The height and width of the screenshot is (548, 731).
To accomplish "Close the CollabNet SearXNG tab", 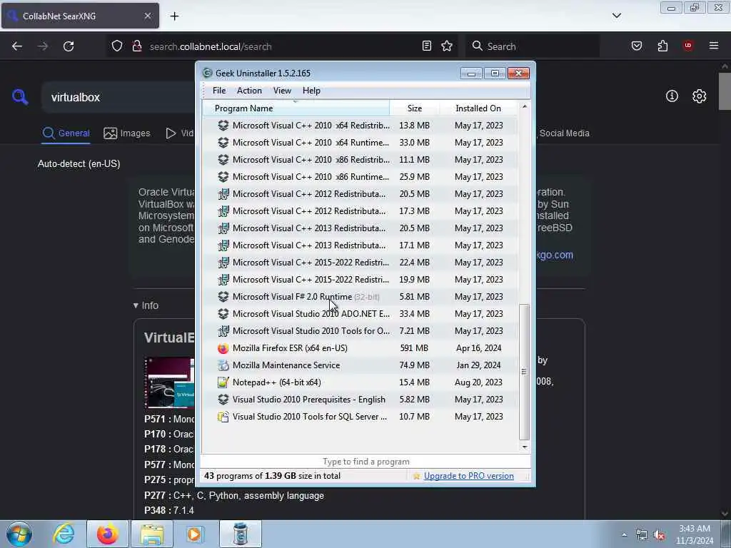I will click(147, 16).
